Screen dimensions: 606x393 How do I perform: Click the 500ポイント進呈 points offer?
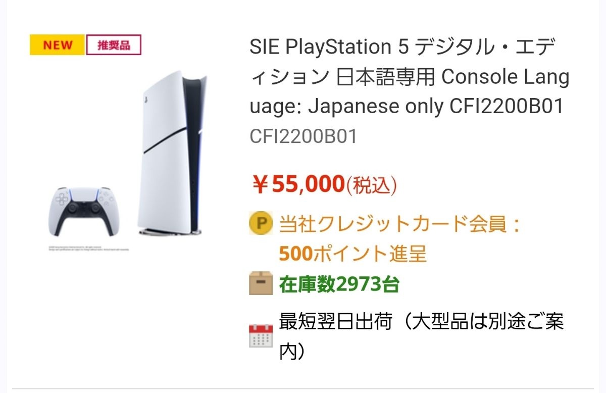(352, 254)
